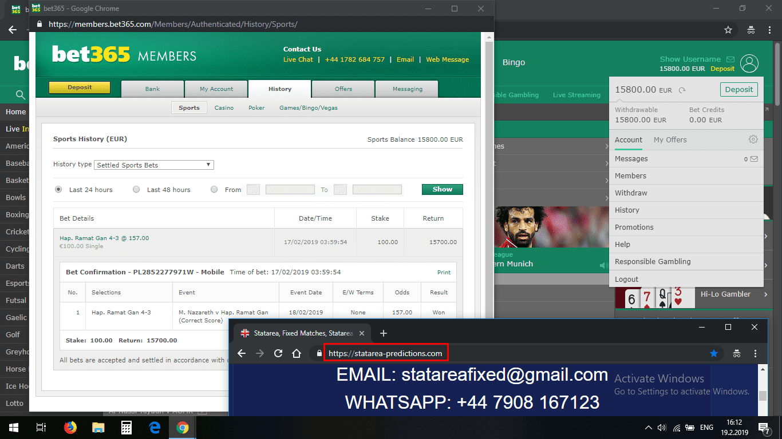This screenshot has width=782, height=439.
Task: Go to home in Statarea window
Action: [x=297, y=353]
